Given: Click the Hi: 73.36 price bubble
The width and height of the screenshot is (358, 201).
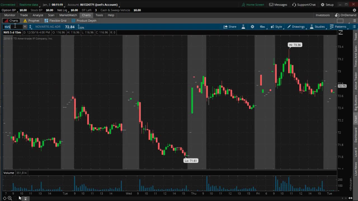Looking at the screenshot, I should coord(295,45).
